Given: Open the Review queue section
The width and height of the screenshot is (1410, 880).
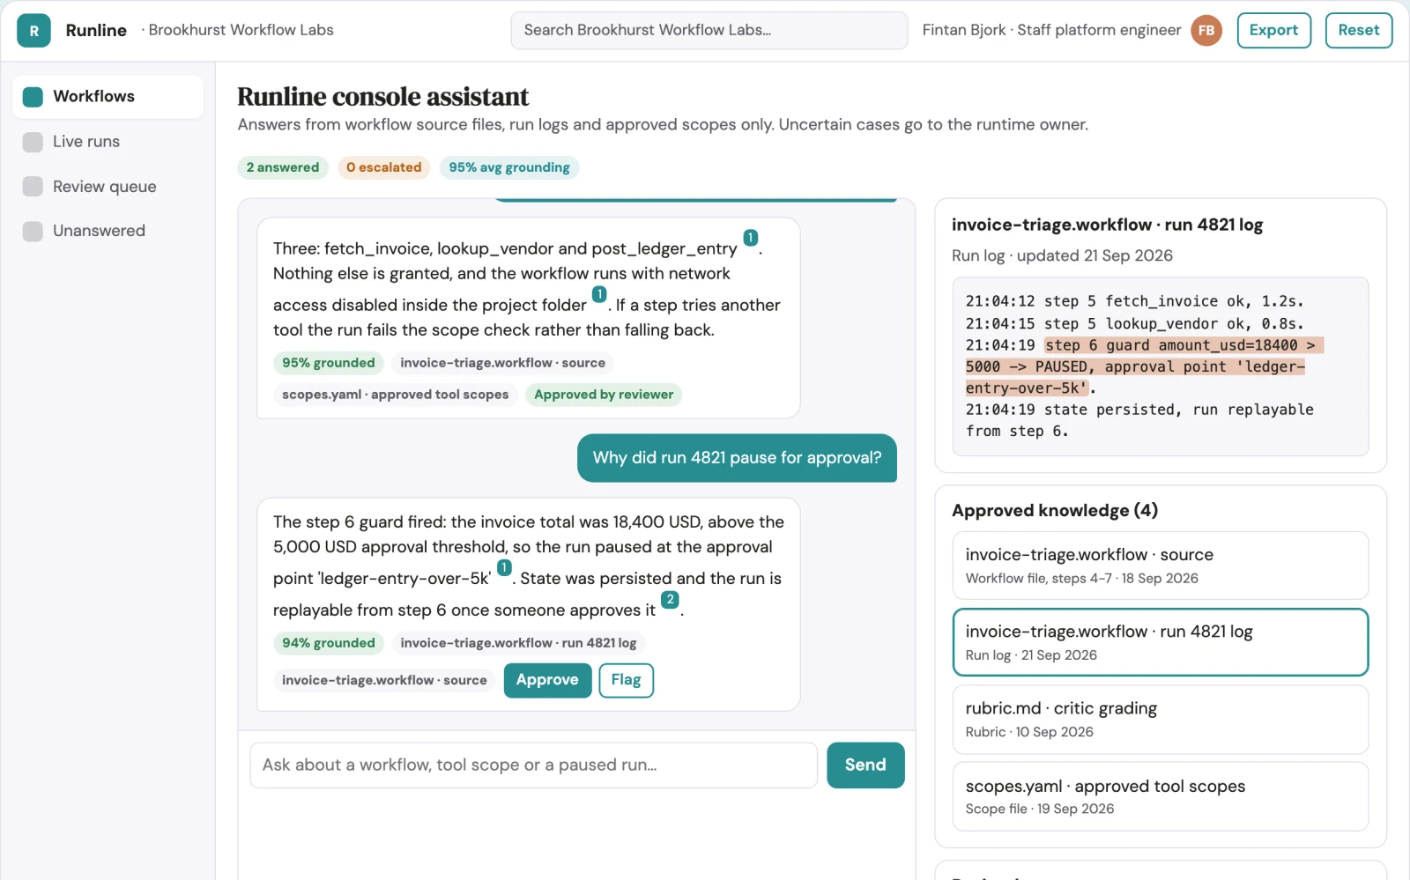Looking at the screenshot, I should [108, 187].
